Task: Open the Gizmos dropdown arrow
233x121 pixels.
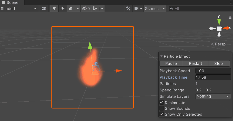Action: click(x=164, y=9)
